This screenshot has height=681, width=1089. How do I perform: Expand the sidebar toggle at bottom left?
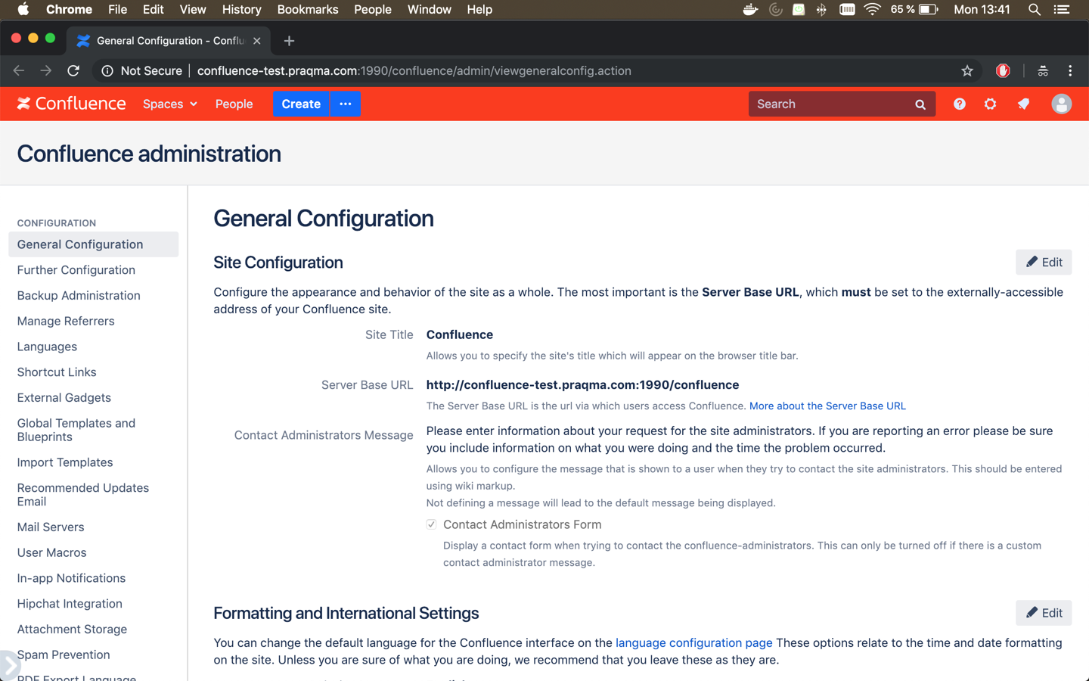coord(9,666)
